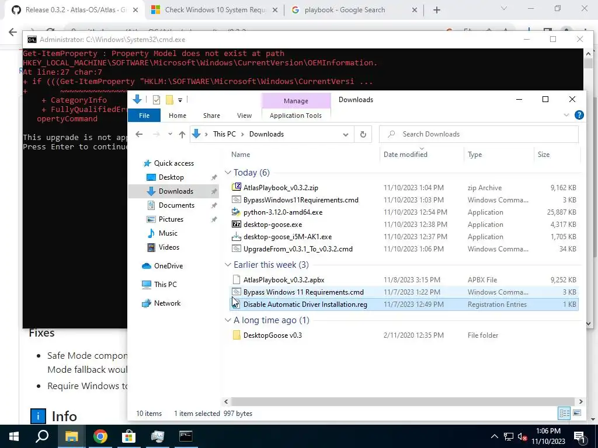Select AtlasPlaybook_v0.3.2.apbx file
This screenshot has height=448, width=598.
pos(284,279)
